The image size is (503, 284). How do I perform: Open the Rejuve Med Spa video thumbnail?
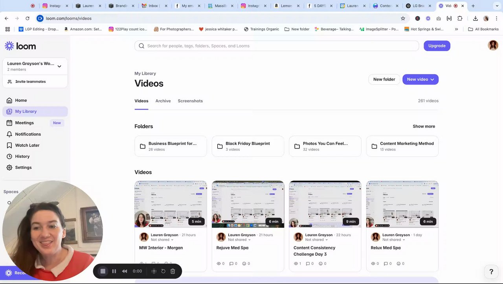248,204
